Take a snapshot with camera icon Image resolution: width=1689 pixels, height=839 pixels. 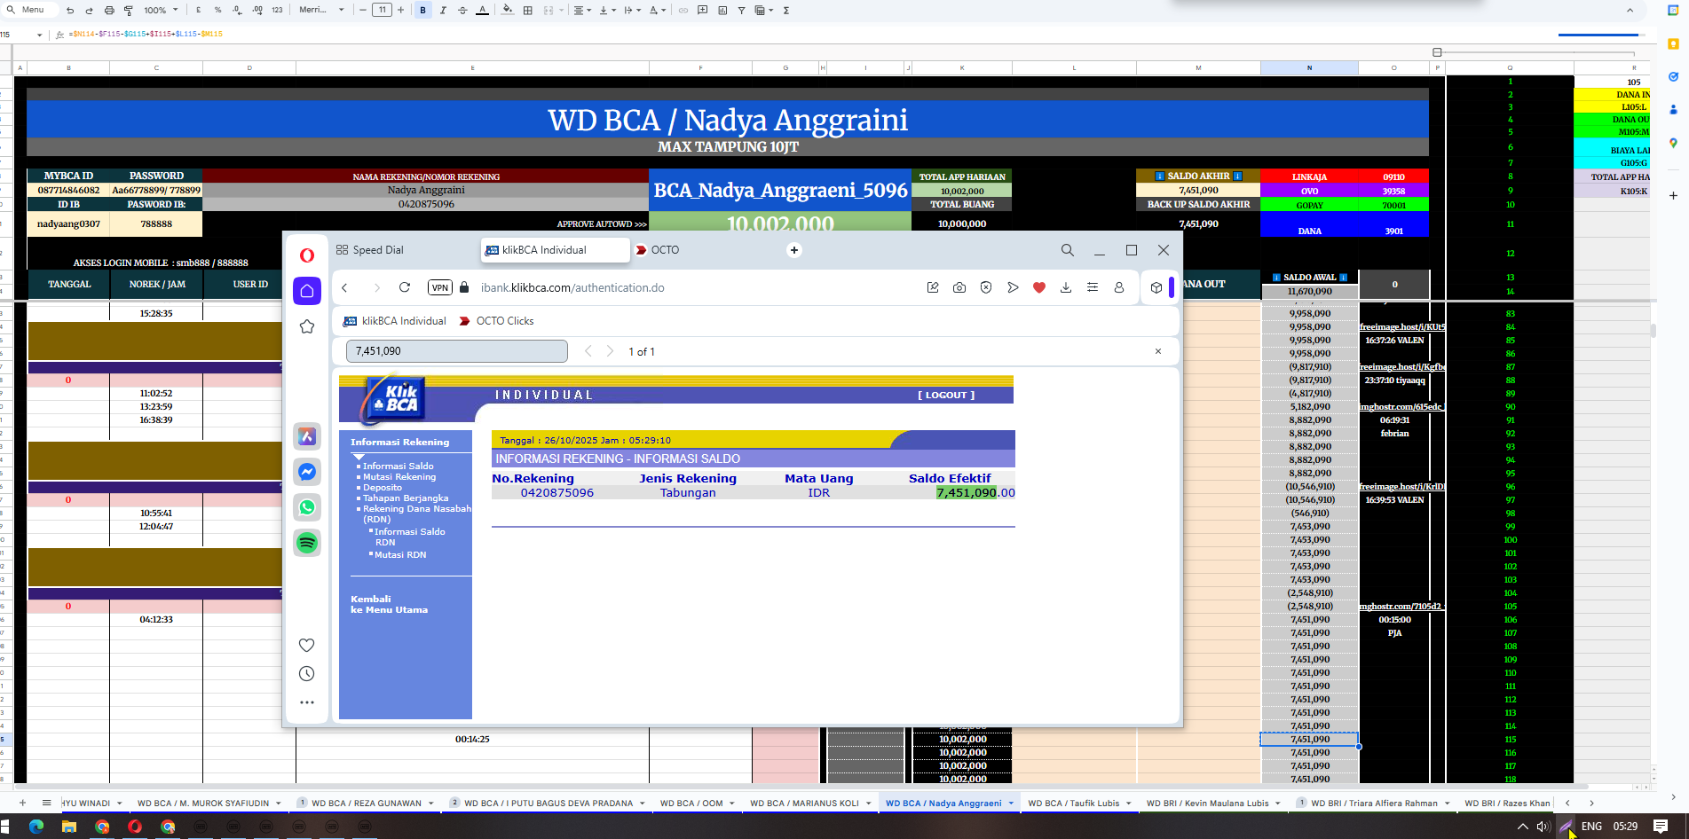pos(959,287)
